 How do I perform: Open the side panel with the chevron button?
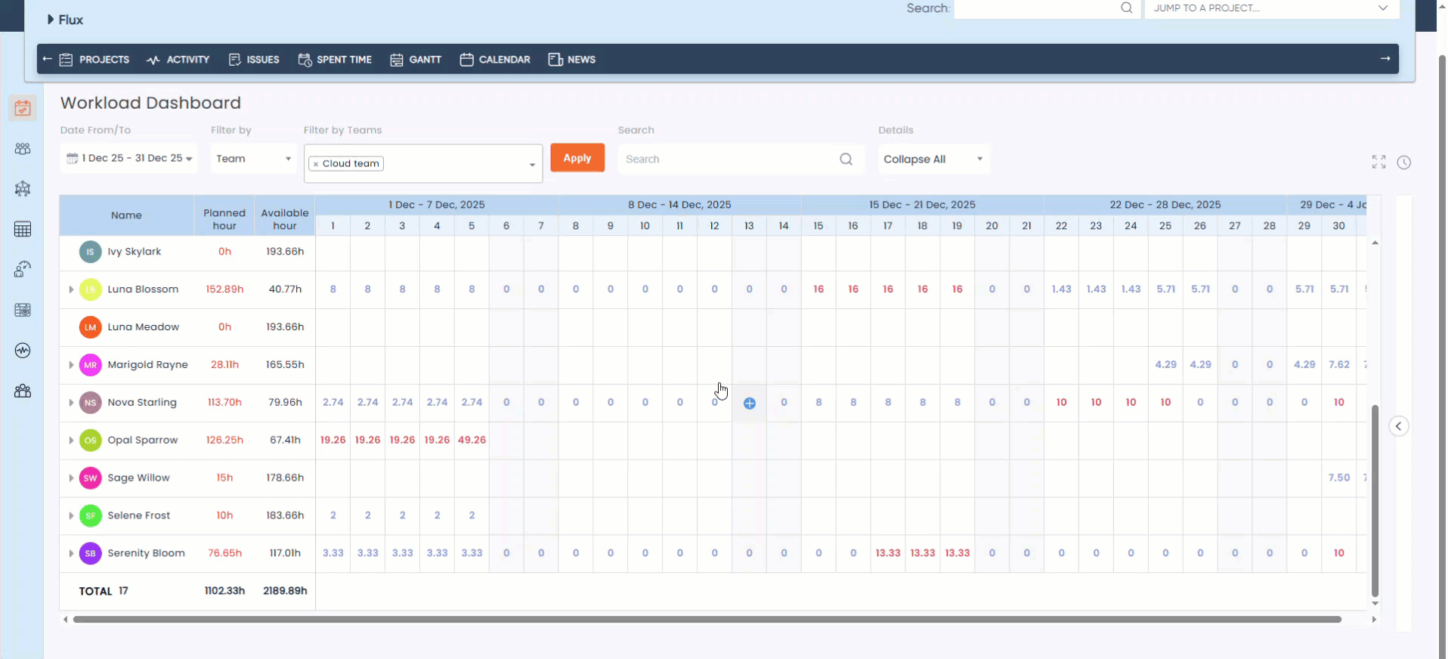1399,426
